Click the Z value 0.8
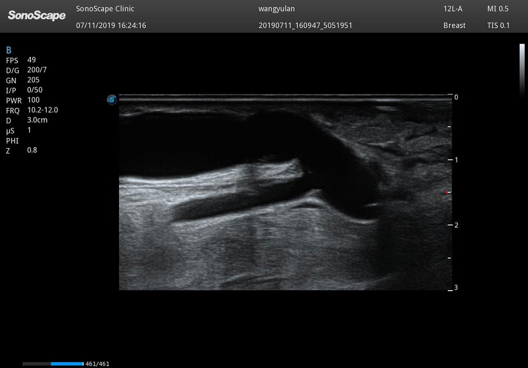Screen dimensions: 528x368 click(32, 150)
